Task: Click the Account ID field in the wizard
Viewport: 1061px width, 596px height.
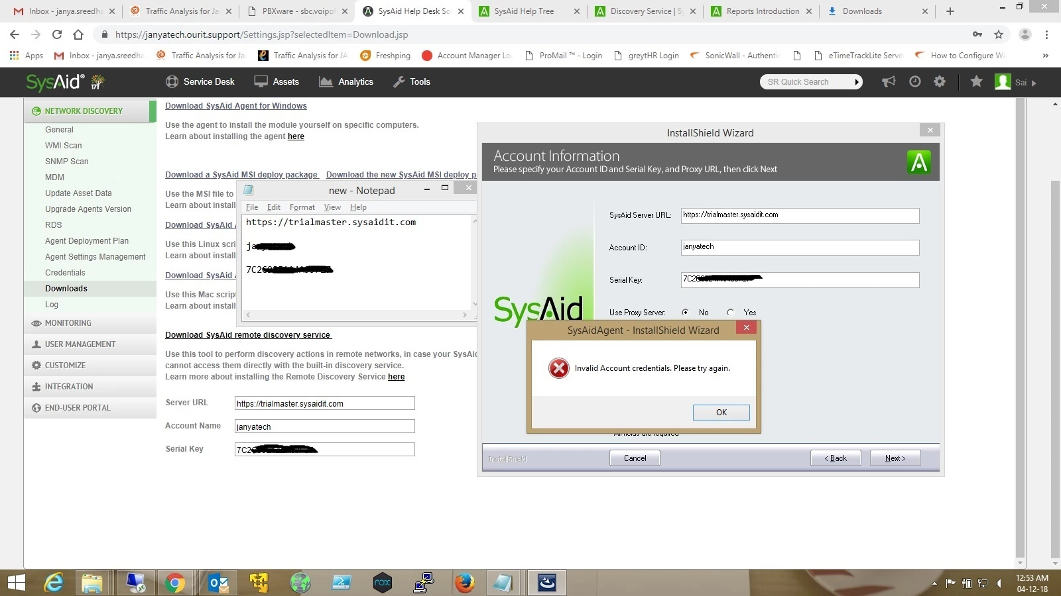Action: coord(800,248)
